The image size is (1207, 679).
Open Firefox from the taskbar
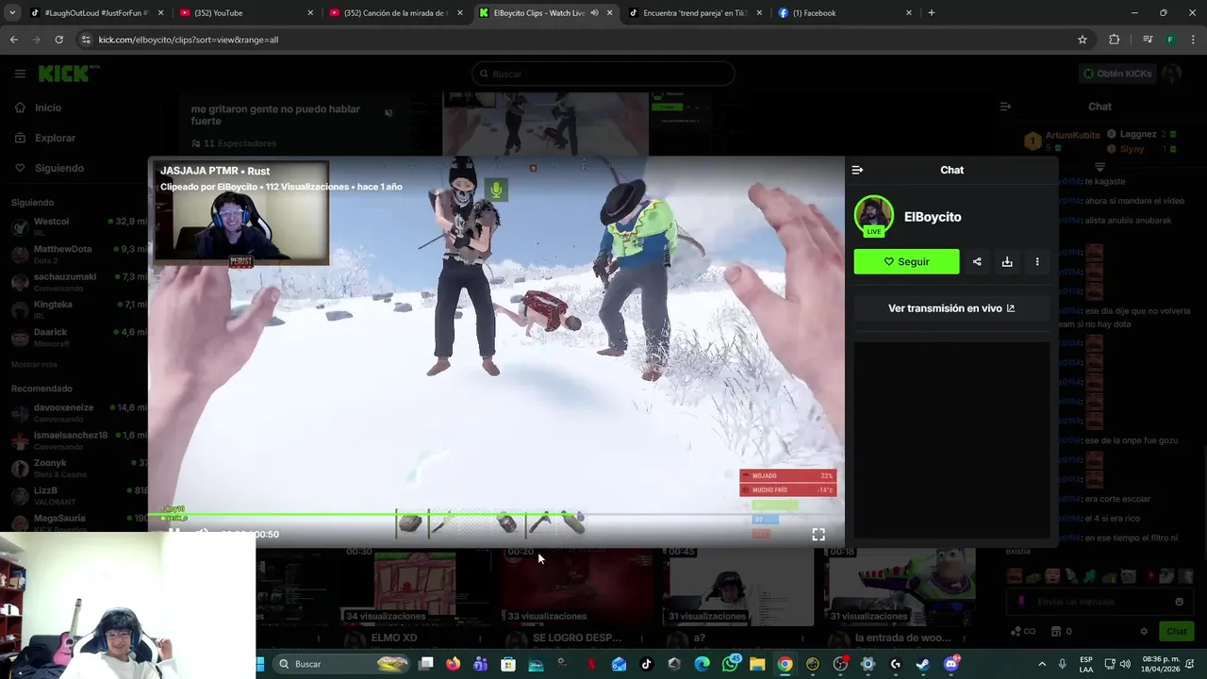tap(454, 664)
